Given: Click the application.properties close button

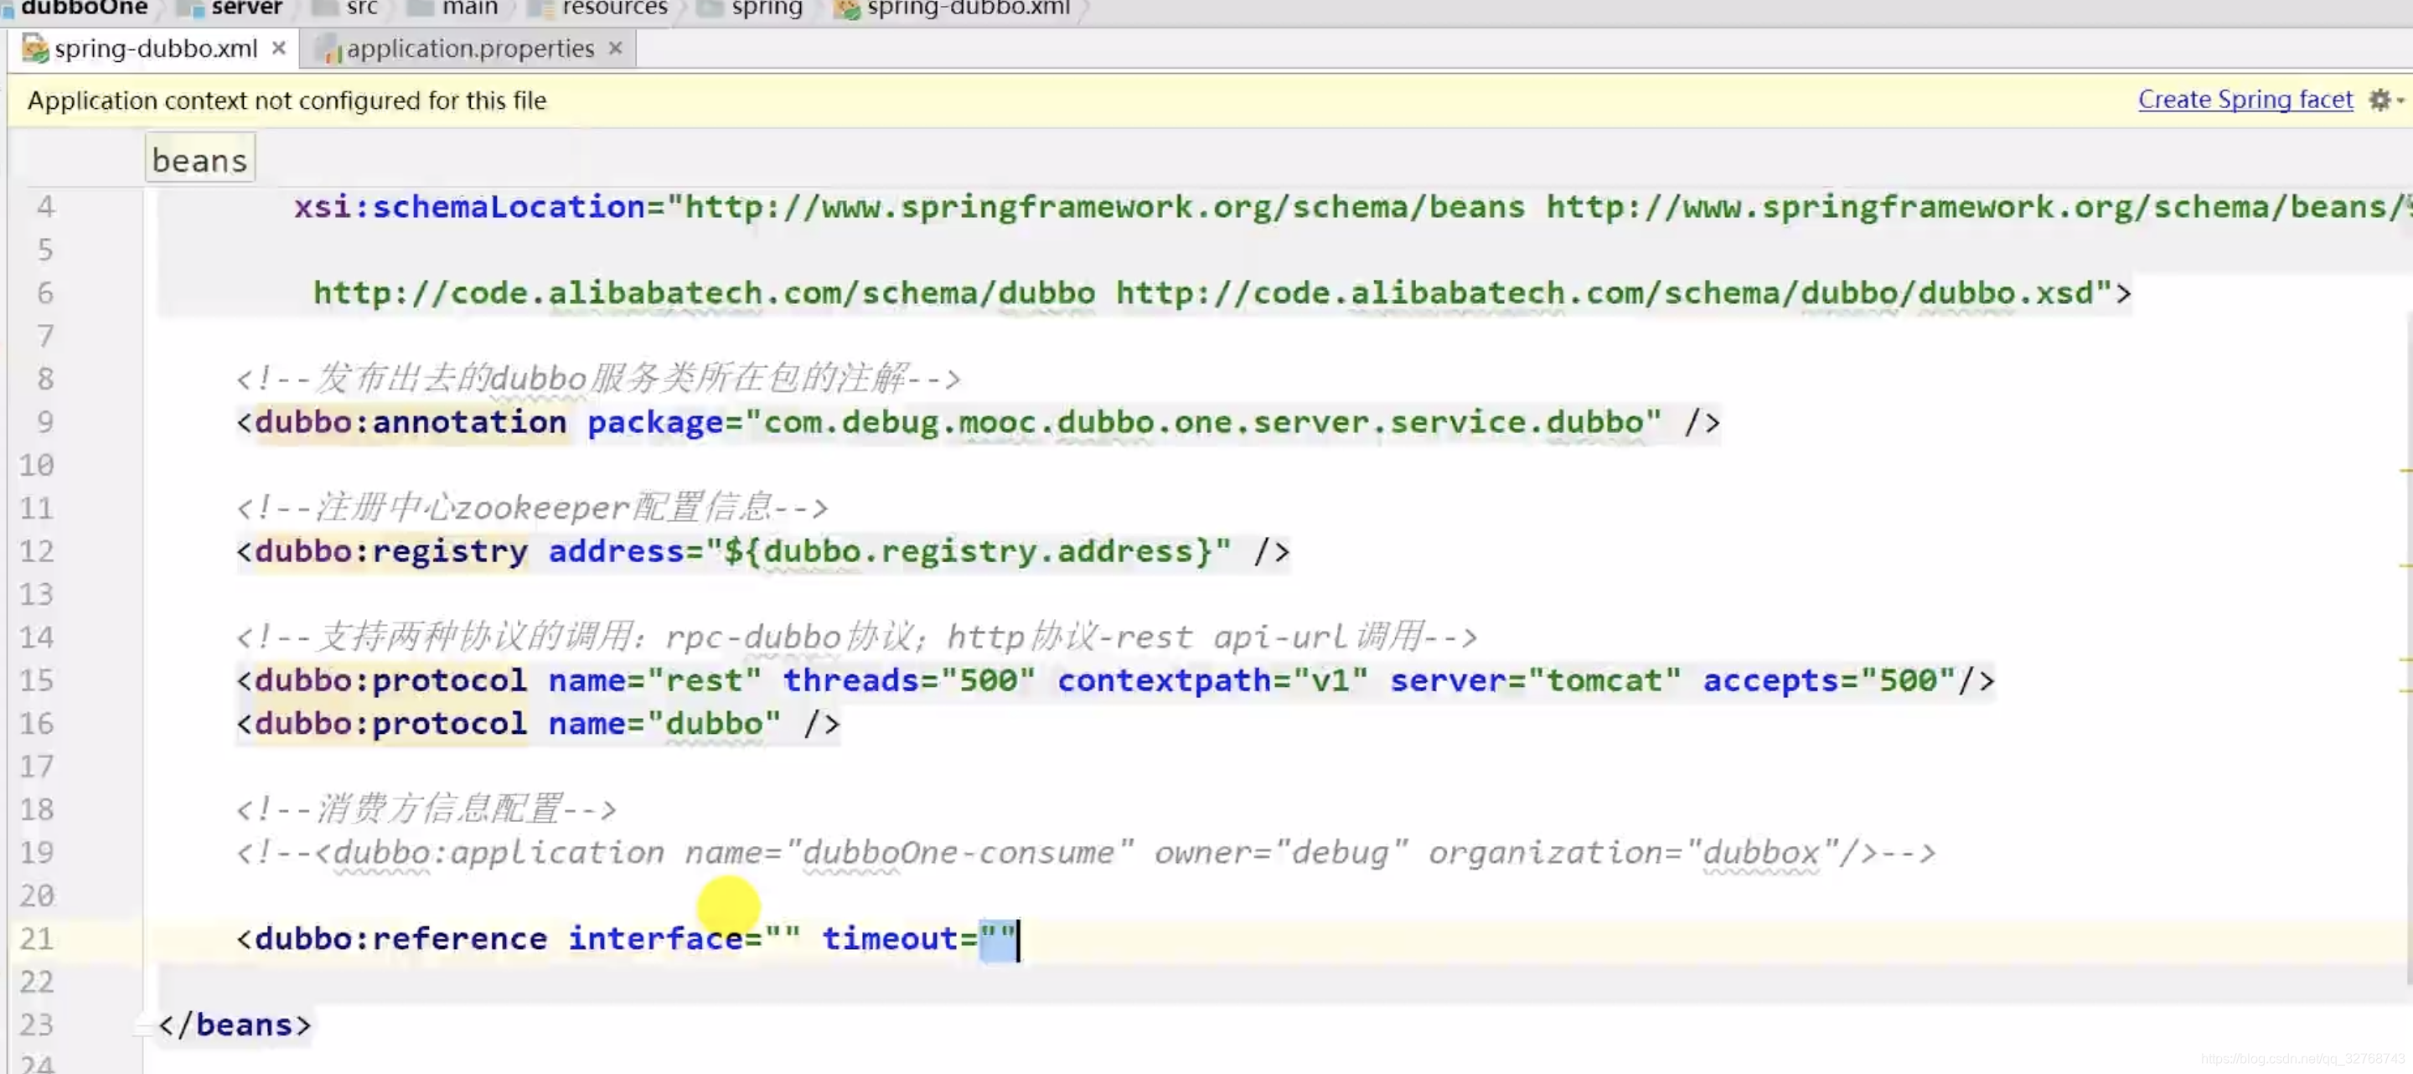Looking at the screenshot, I should click(614, 48).
